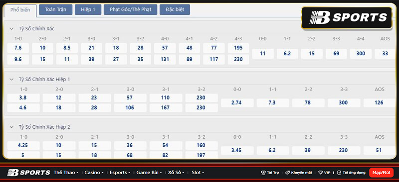
Task: Click the VIP diamond icon
Action: [320, 173]
